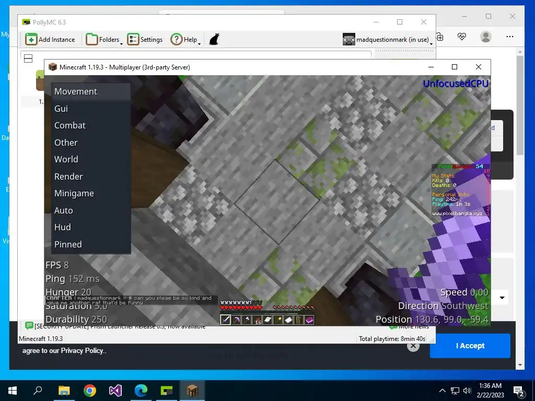Select the Auto category in the mod menu

click(91, 210)
